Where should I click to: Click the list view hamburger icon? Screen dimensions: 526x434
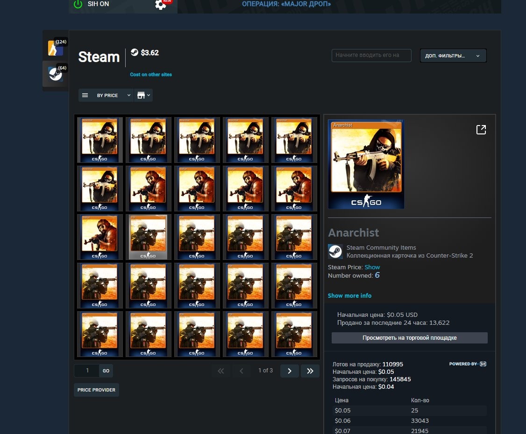coord(85,95)
